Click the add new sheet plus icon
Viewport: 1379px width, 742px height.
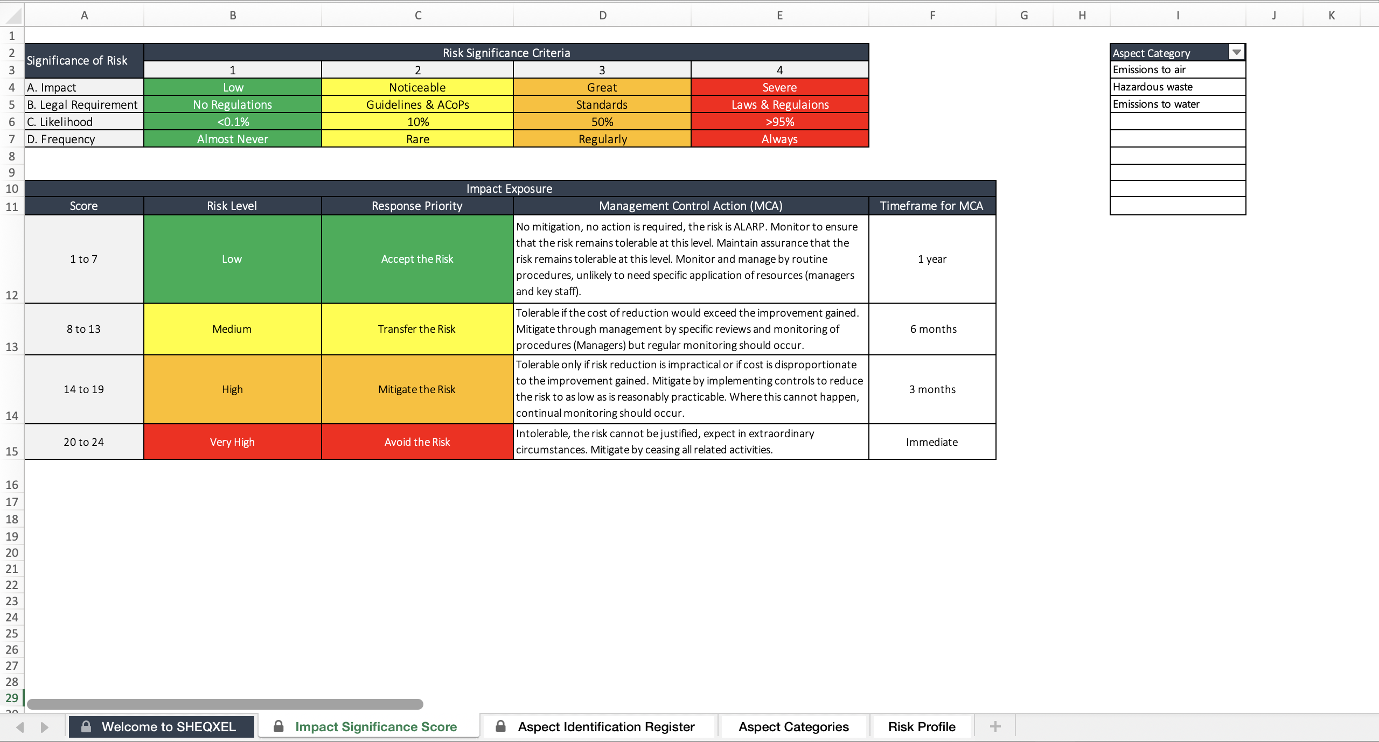pos(995,726)
